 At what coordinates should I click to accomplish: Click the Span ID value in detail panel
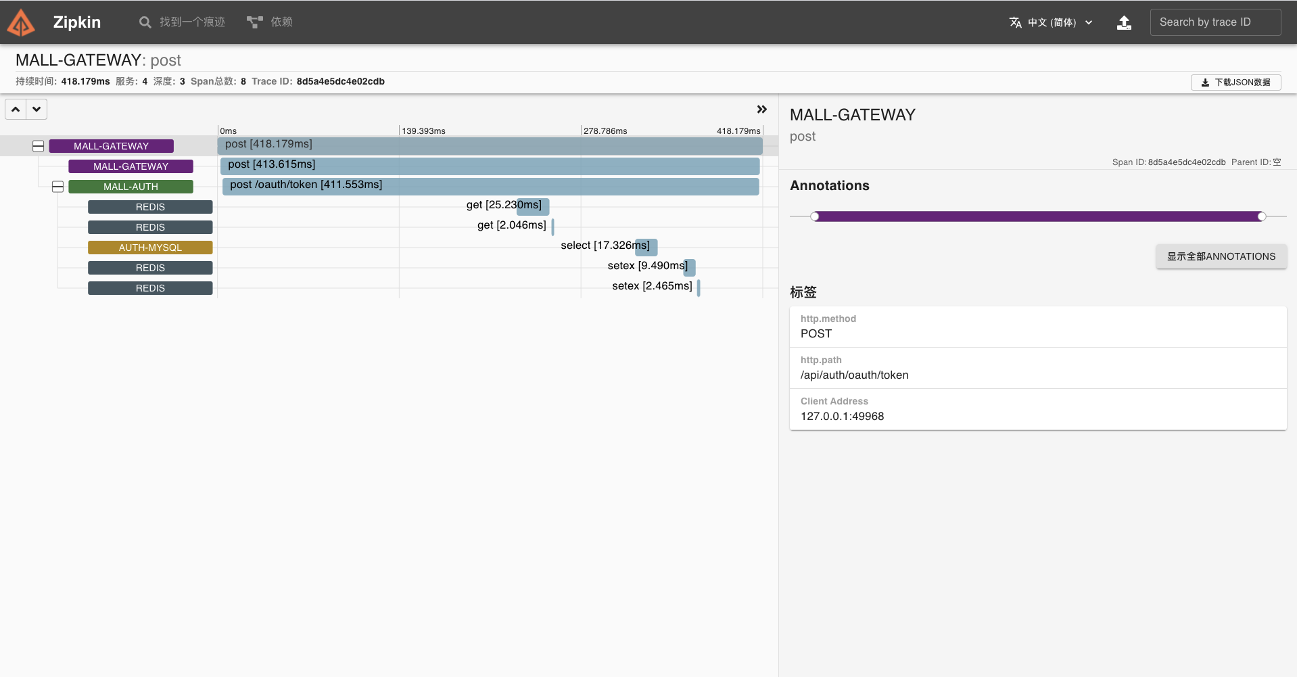click(x=1187, y=162)
